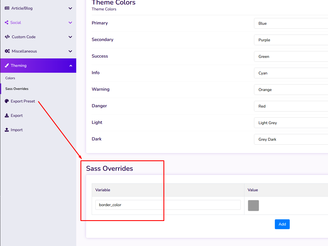Click the Variable column header
Viewport: 328px width, 246px height.
pos(168,190)
